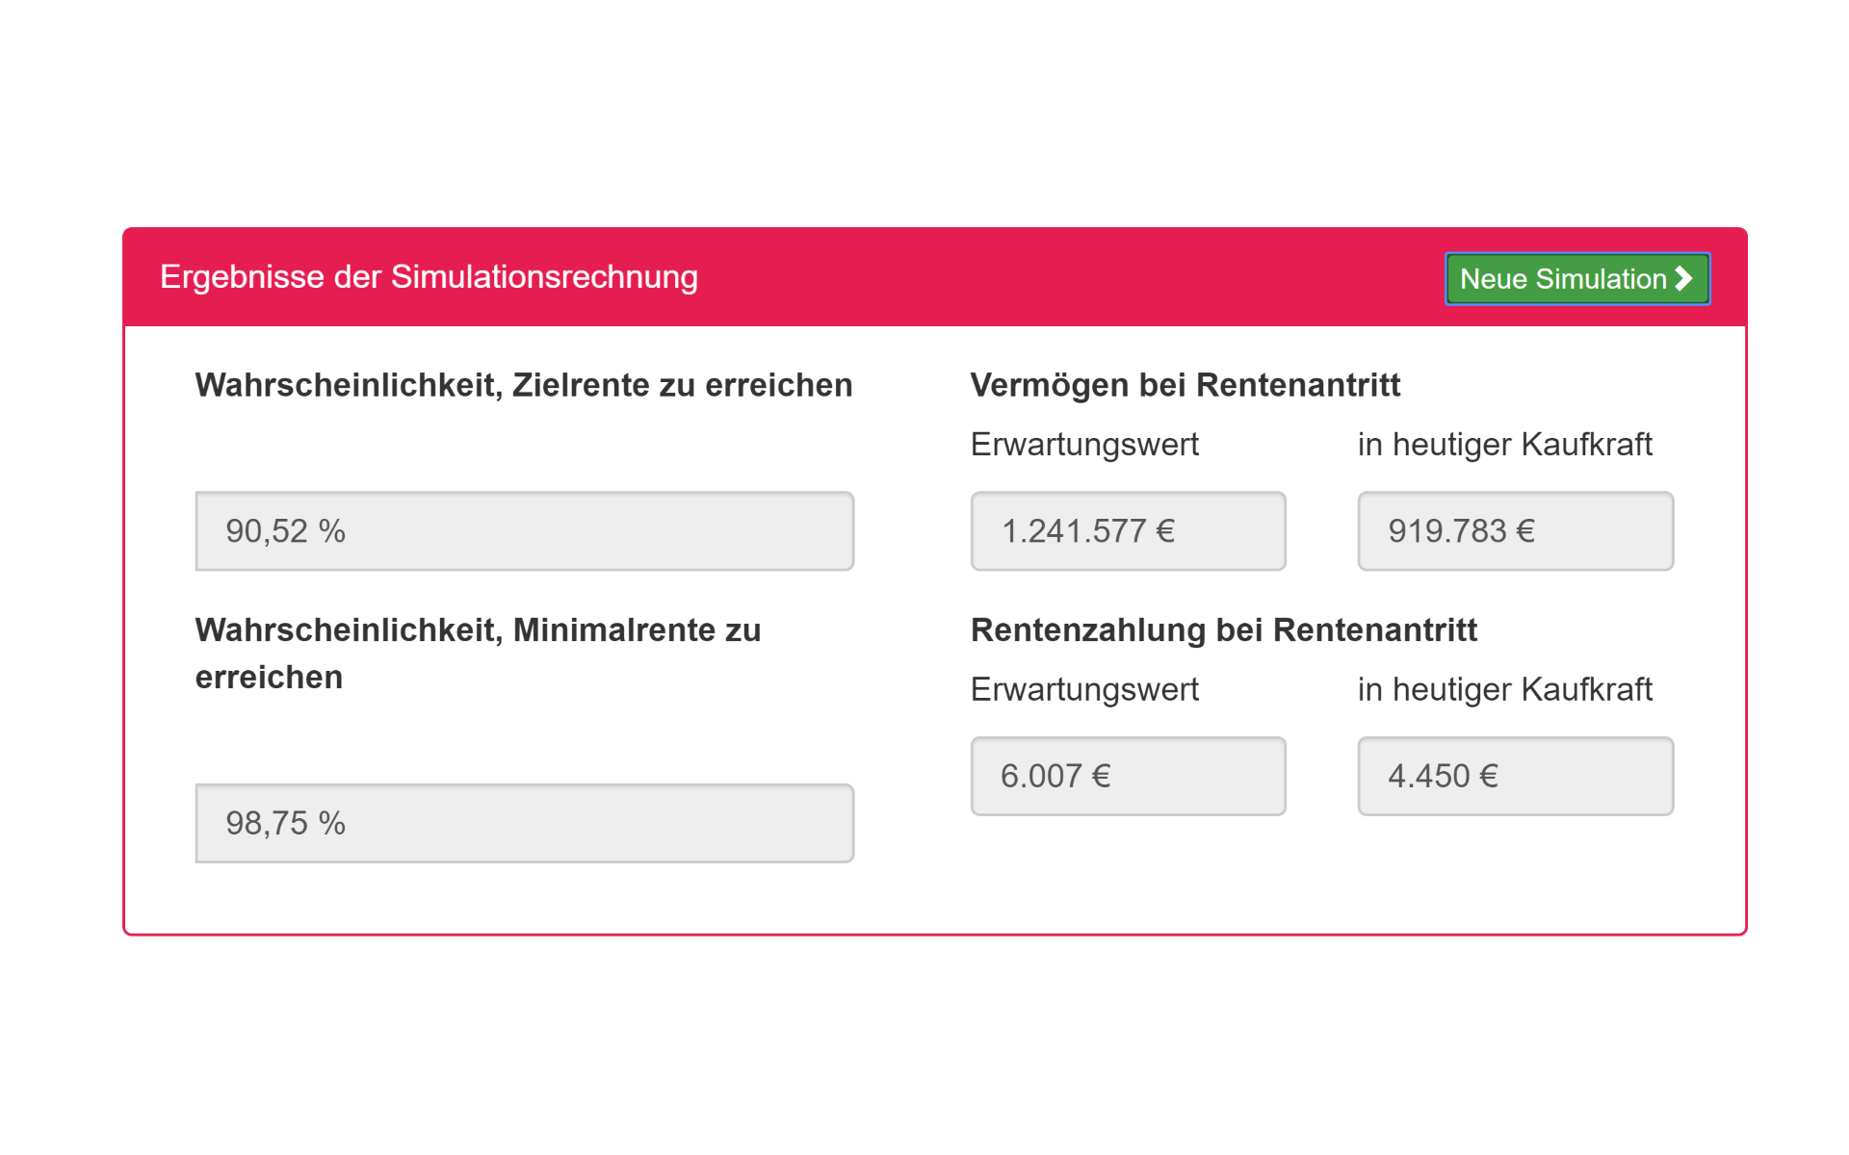Click in heutiger Kaufkraft label under Rentenzahlung
This screenshot has width=1849, height=1155.
[1504, 690]
